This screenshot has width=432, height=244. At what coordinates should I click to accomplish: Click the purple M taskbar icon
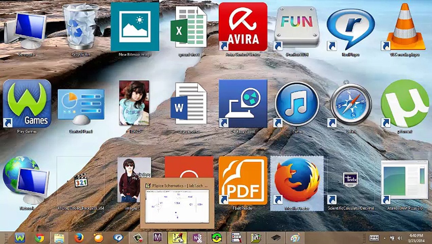pyautogui.click(x=157, y=238)
